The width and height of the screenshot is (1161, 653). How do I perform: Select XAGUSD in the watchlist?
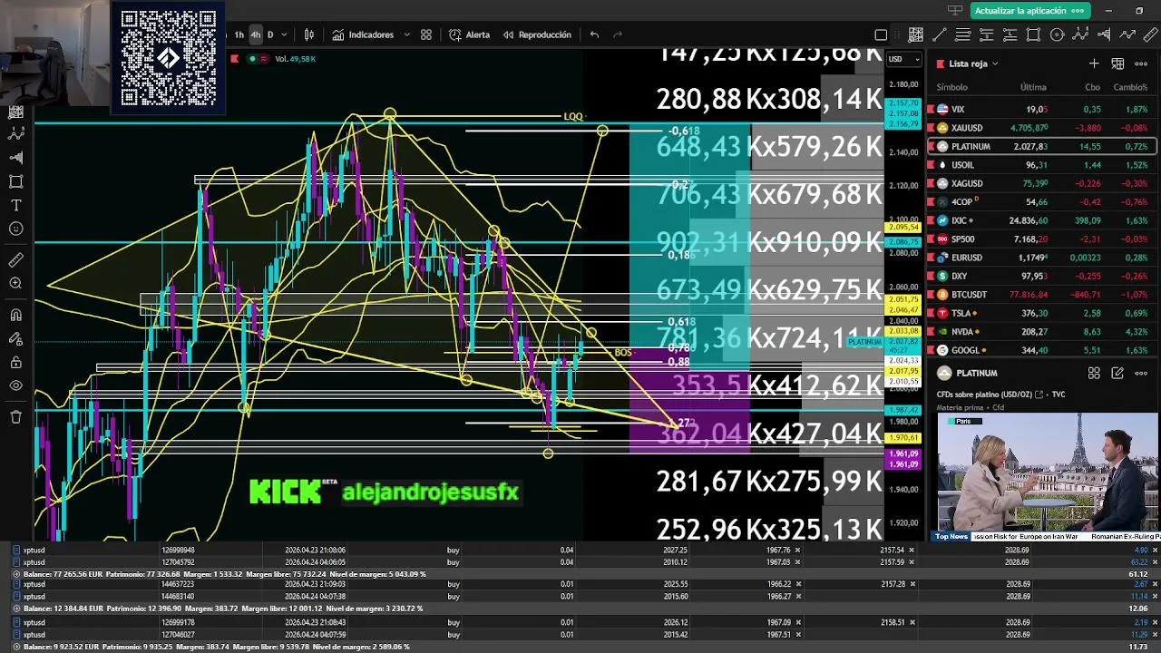pos(1041,183)
